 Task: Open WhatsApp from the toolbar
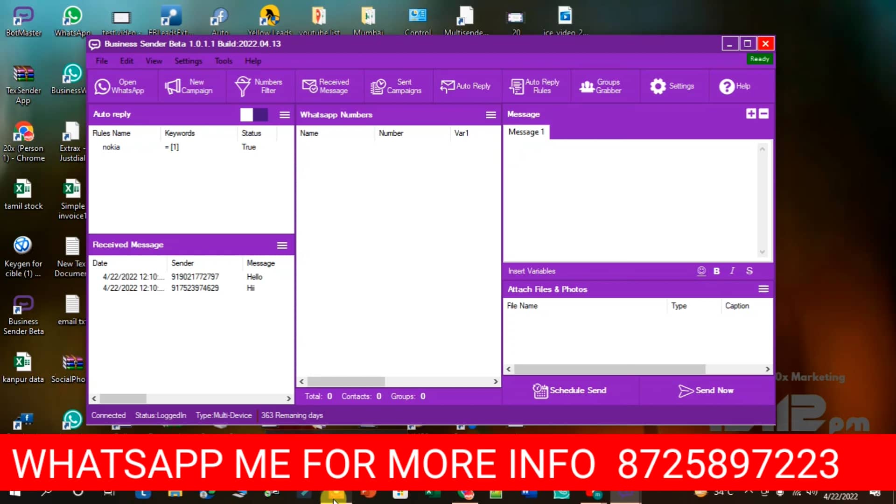120,86
